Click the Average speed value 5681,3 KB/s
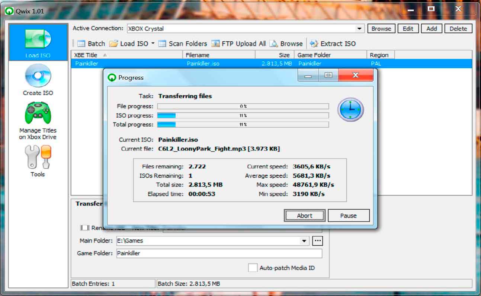 [312, 176]
